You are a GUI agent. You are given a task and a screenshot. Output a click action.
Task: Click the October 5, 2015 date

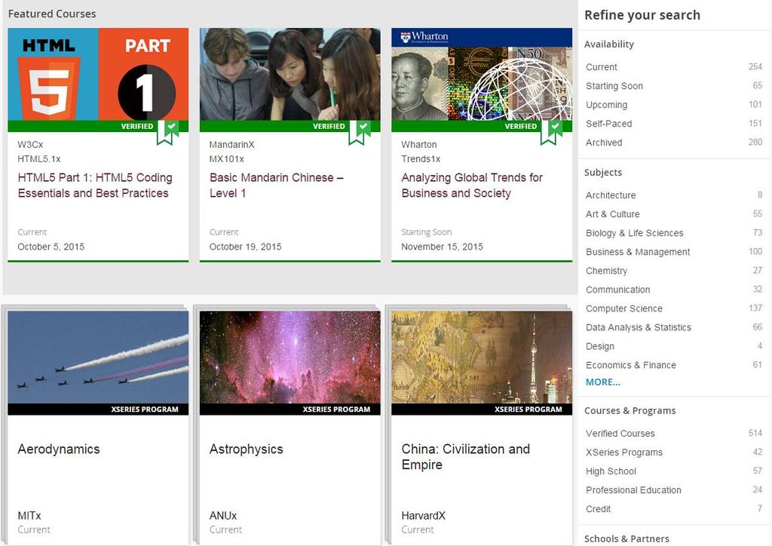[51, 247]
